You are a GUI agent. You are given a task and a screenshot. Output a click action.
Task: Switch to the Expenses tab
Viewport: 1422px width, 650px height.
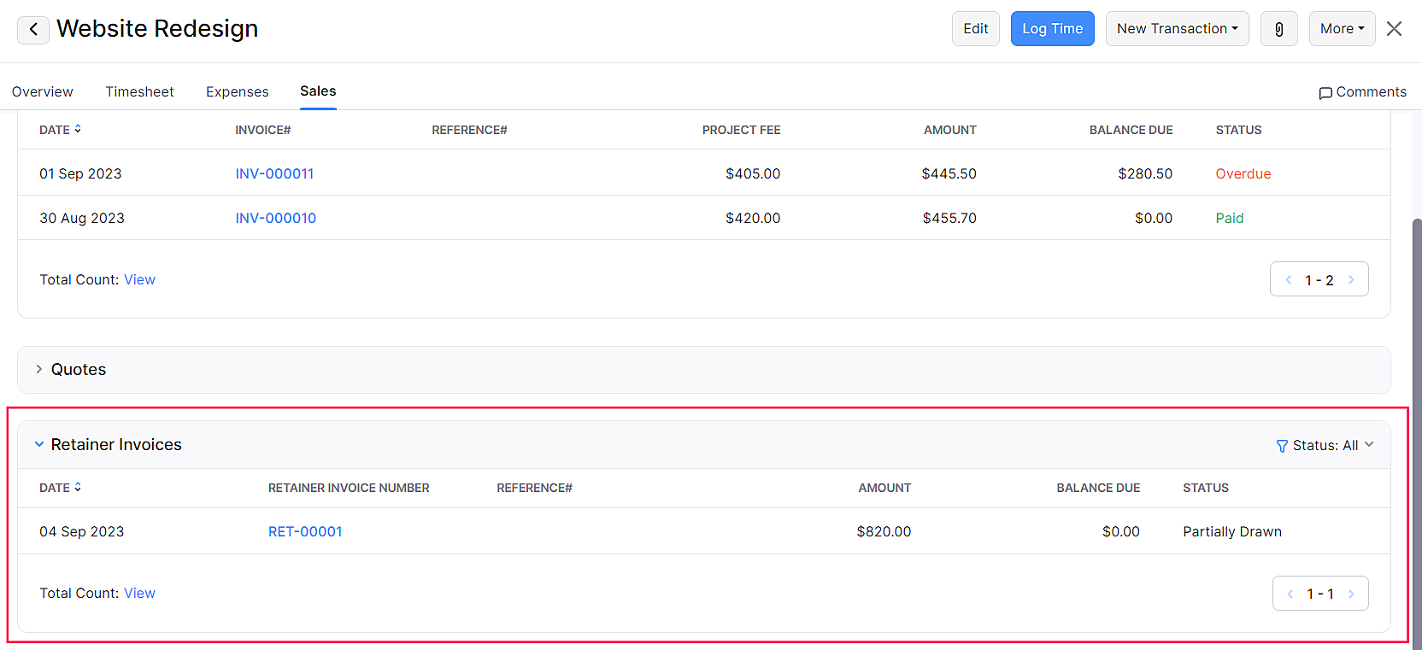coord(237,92)
